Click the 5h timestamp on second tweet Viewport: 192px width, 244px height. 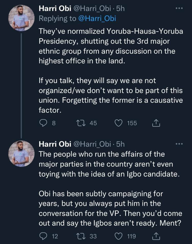coord(120,144)
